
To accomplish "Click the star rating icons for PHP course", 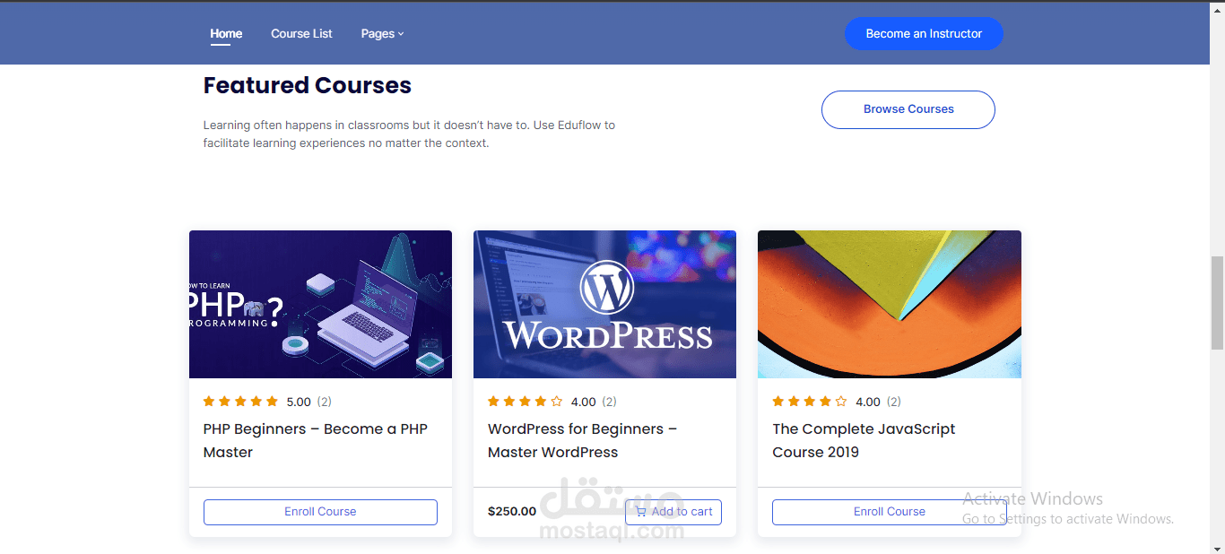I will [x=240, y=402].
